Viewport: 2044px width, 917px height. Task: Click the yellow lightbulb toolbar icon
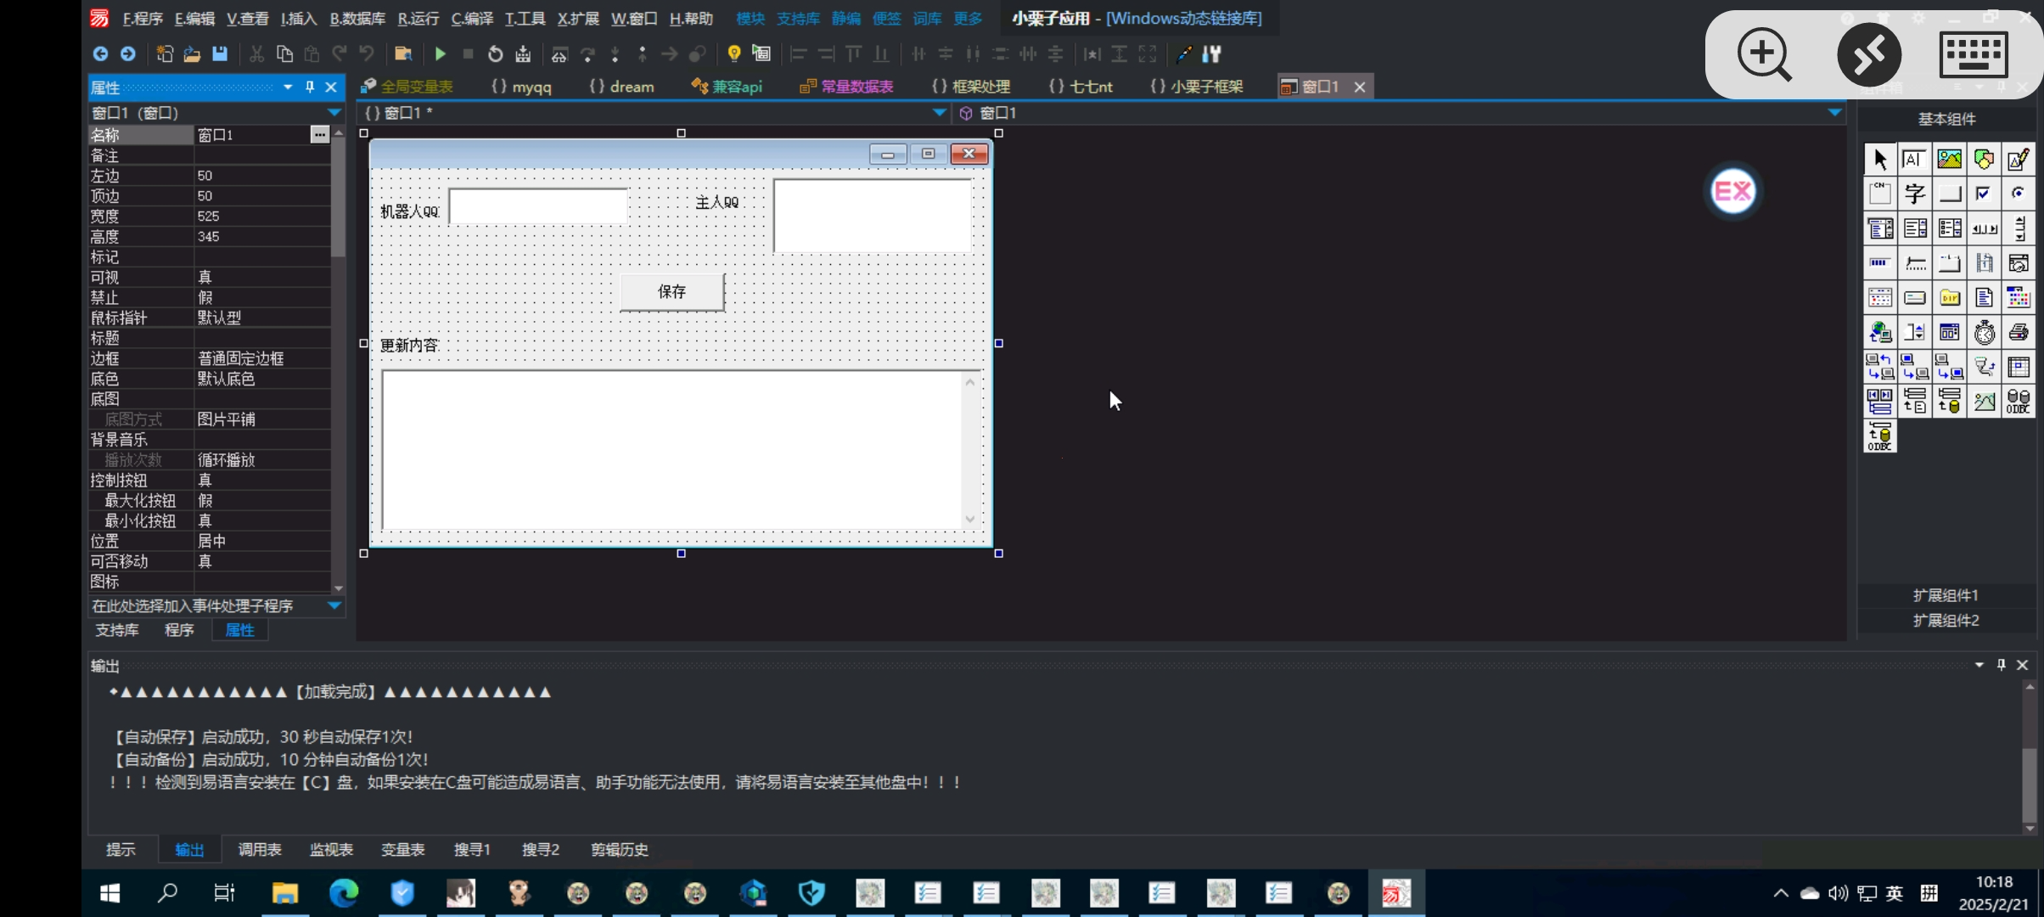[x=734, y=54]
